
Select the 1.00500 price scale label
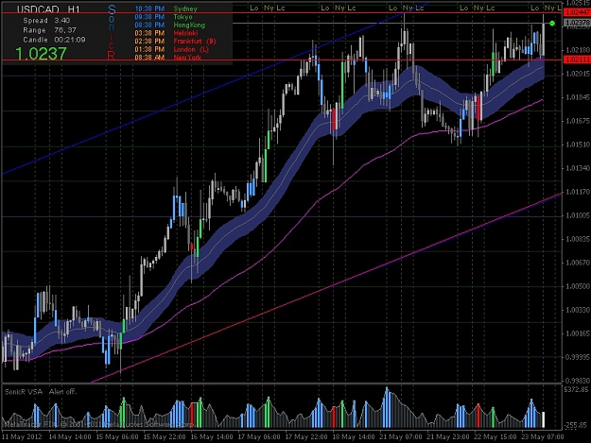[578, 286]
